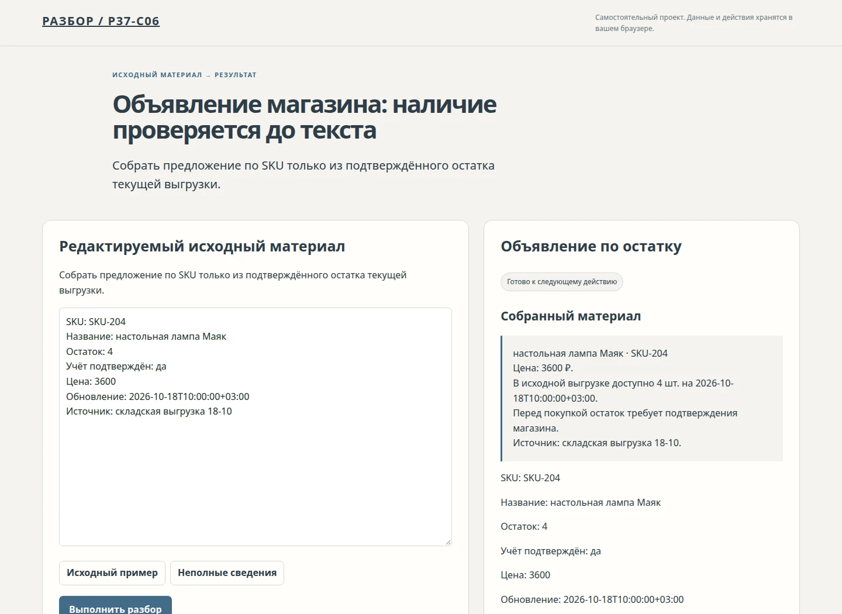This screenshot has width=842, height=614.
Task: Select the quoted line Источник: складская выгрузка 18-10.
Action: tap(597, 443)
